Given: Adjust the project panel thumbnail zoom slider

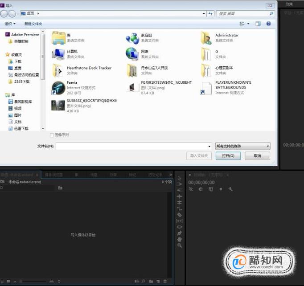Looking at the screenshot, I should (x=33, y=281).
